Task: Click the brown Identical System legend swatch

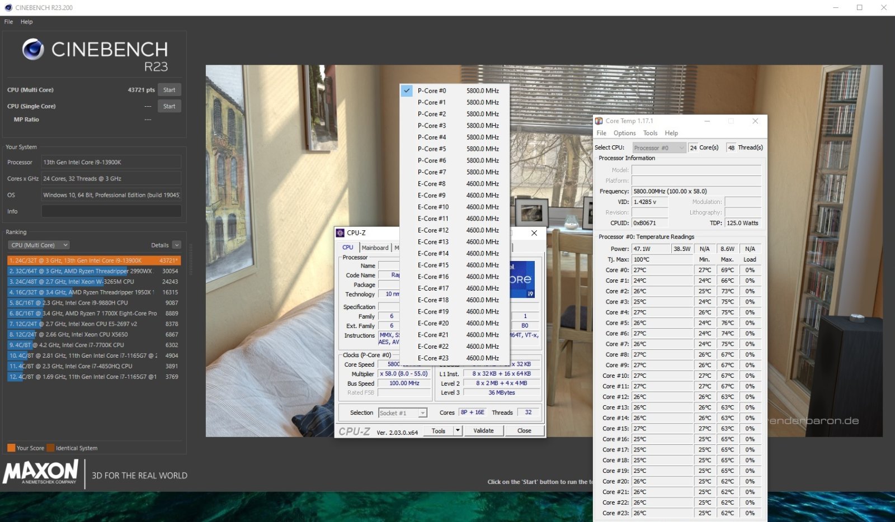Action: click(50, 448)
